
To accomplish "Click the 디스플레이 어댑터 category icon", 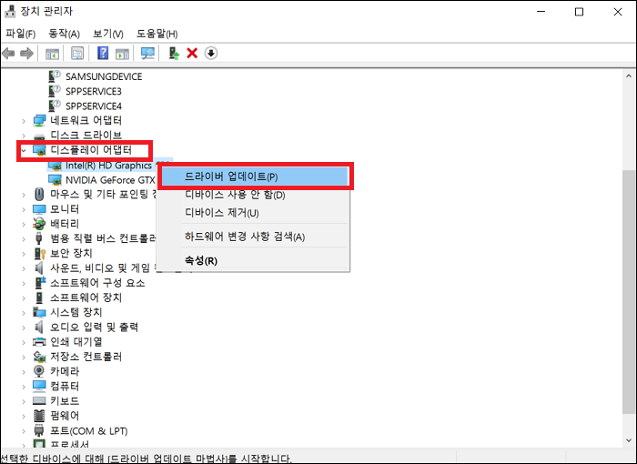I will [39, 150].
